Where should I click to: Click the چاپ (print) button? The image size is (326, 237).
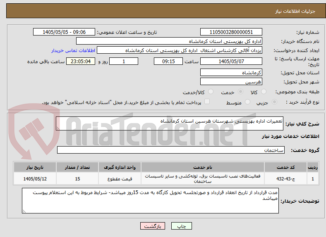point(182,226)
